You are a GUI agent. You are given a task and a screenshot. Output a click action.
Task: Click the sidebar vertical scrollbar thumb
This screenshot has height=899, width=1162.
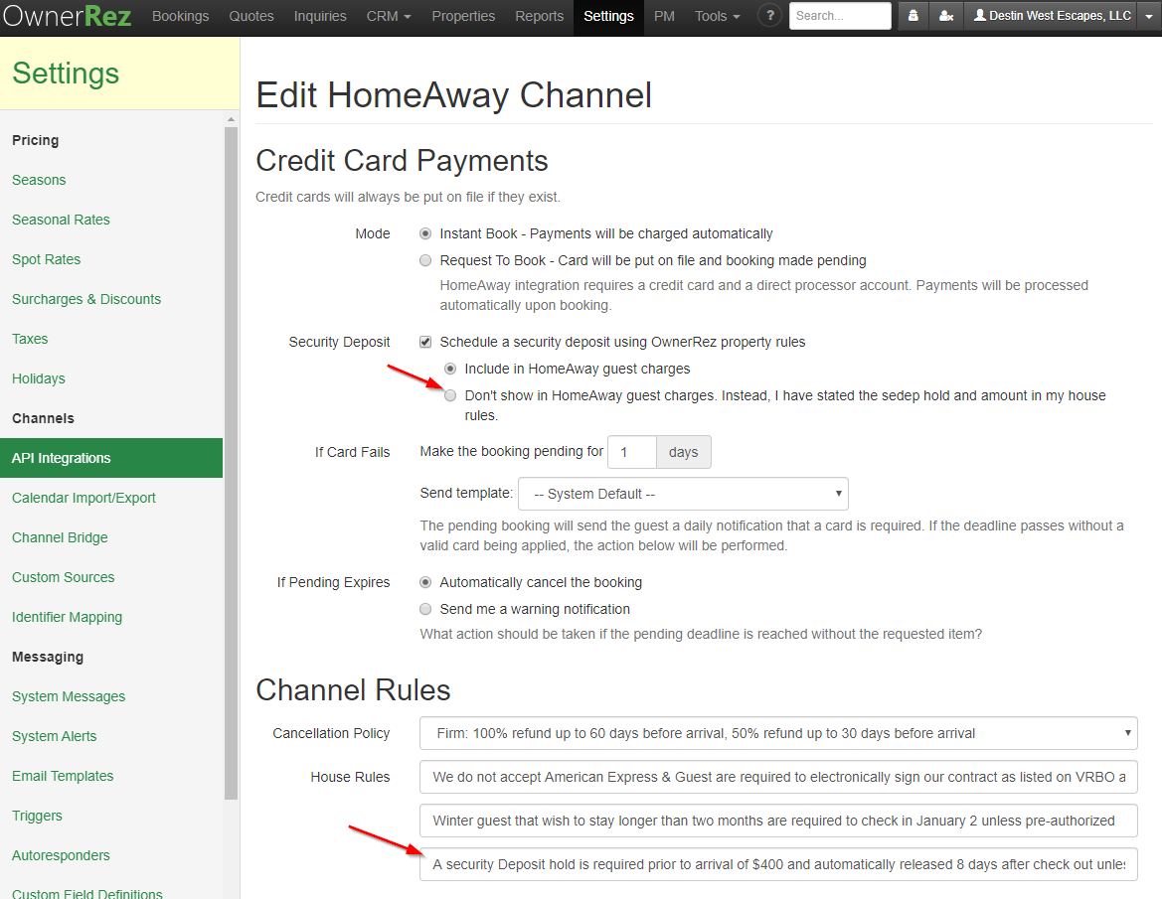(x=232, y=463)
